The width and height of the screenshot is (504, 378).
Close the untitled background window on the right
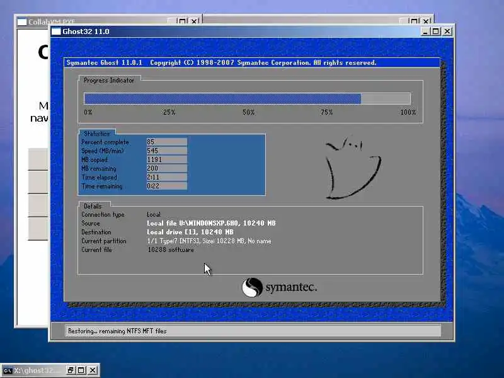pyautogui.click(x=426, y=21)
